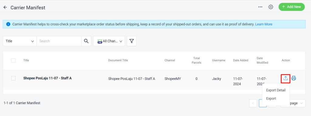Go to the previous page arrow
The height and width of the screenshot is (116, 311).
coord(253,103)
